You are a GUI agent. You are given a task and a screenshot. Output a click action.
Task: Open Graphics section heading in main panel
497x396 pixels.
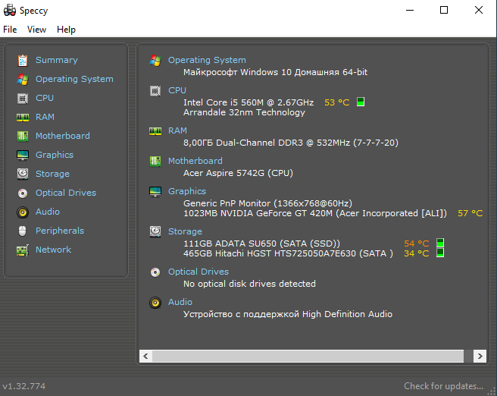point(187,191)
